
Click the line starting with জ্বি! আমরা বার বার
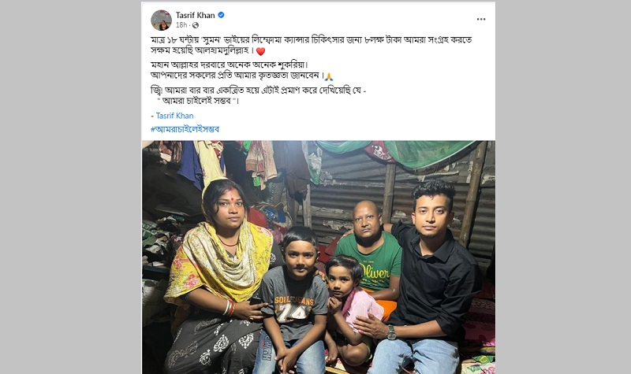click(259, 91)
